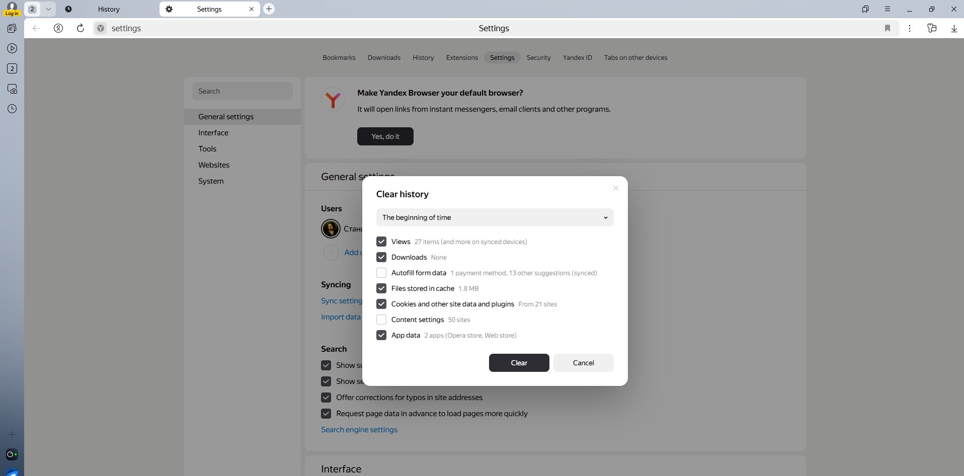Open the browser menu with three dots
The width and height of the screenshot is (964, 476).
910,28
